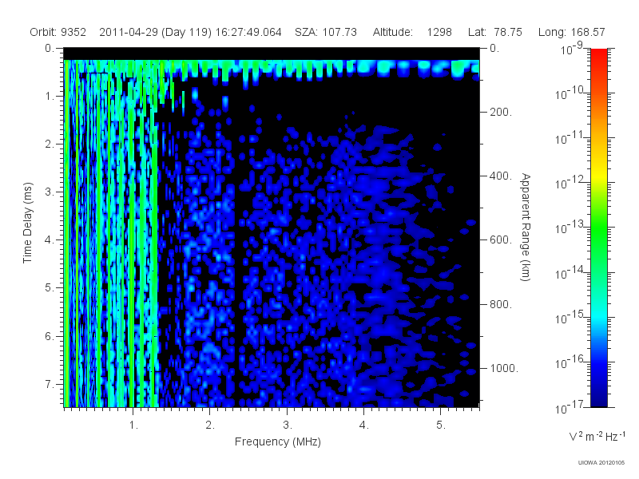Click the 'Lat: 78.75' value

[x=494, y=32]
